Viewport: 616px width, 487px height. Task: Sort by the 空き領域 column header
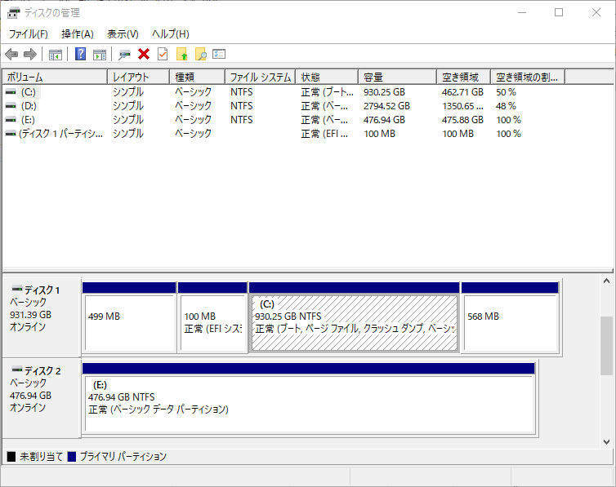[463, 77]
